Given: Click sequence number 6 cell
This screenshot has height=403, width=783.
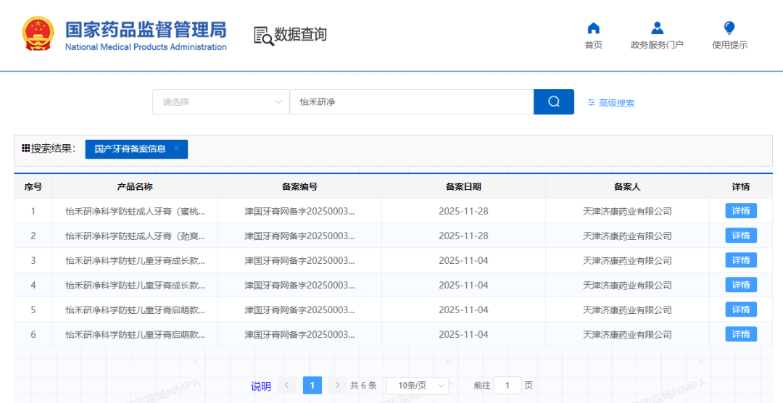Looking at the screenshot, I should coord(33,335).
